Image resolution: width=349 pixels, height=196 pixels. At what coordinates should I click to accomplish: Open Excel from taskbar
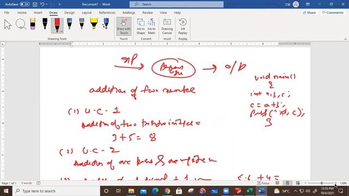[x=250, y=191]
